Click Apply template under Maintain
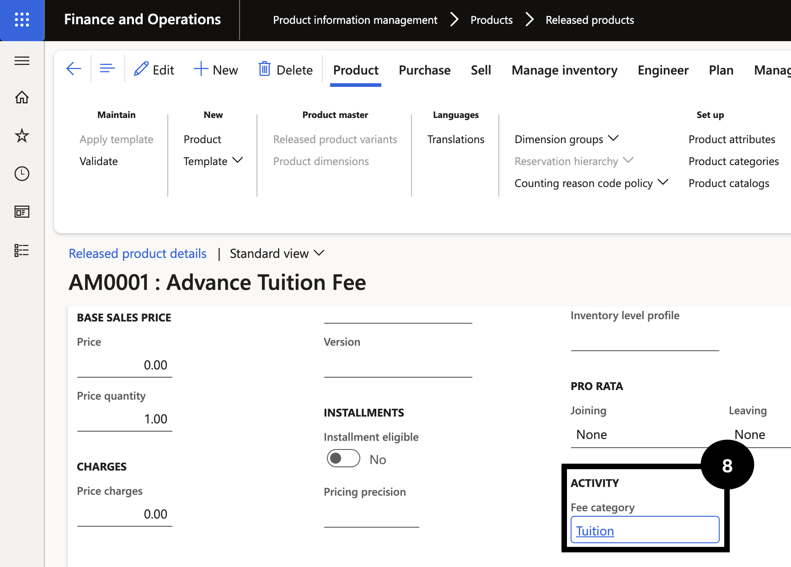The width and height of the screenshot is (791, 567). pos(117,139)
